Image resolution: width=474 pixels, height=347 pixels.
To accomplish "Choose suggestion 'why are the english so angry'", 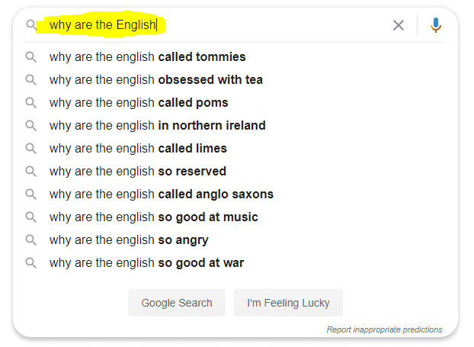I will coord(129,240).
